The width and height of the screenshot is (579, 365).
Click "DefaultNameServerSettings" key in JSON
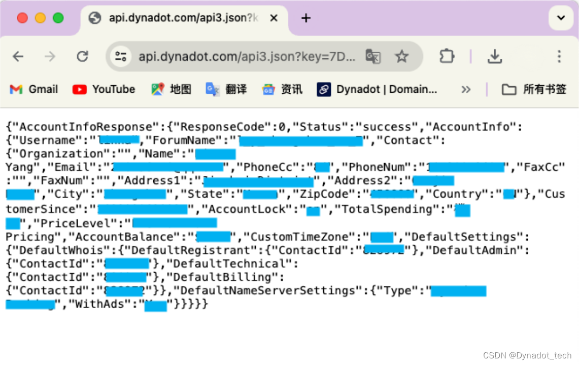pos(268,291)
